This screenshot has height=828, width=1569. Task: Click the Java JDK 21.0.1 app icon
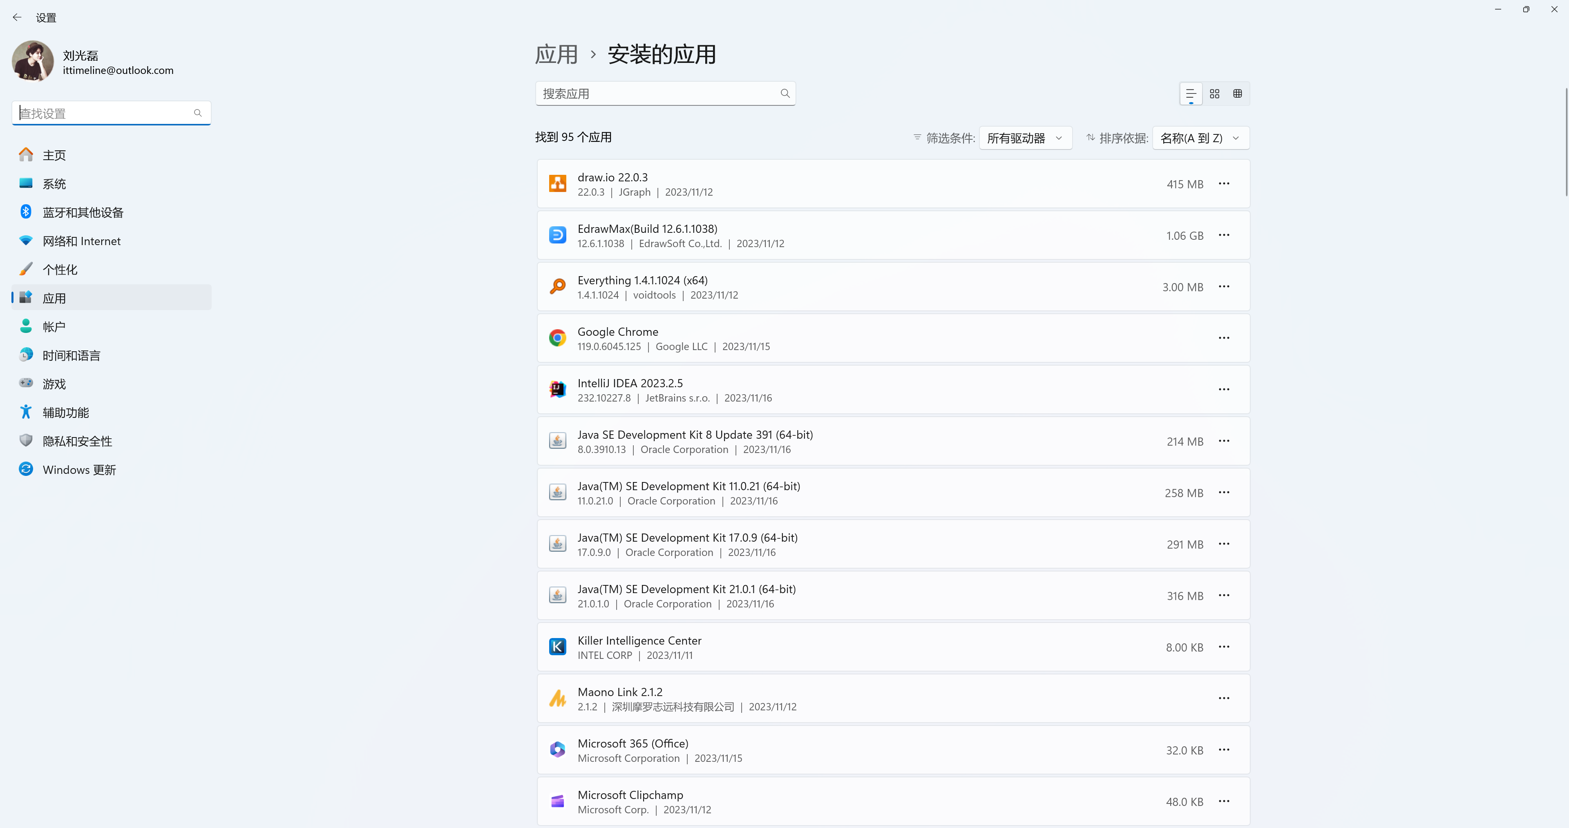[x=557, y=595]
